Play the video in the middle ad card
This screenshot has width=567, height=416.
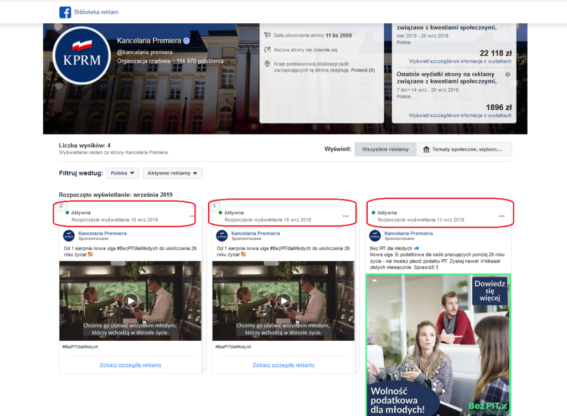tap(283, 301)
